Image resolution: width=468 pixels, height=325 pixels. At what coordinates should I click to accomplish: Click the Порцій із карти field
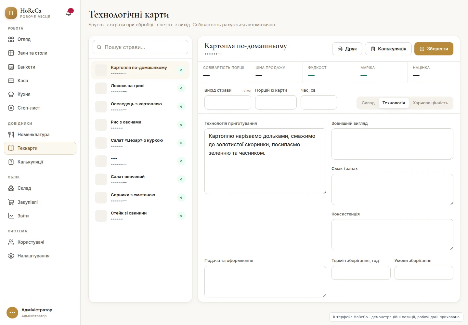(276, 102)
